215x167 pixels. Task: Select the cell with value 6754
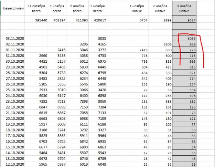139,21
